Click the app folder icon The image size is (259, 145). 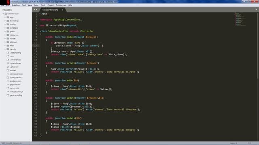[x=8, y=17]
